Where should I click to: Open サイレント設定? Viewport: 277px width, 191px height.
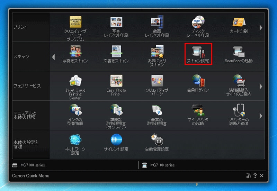pyautogui.click(x=116, y=143)
